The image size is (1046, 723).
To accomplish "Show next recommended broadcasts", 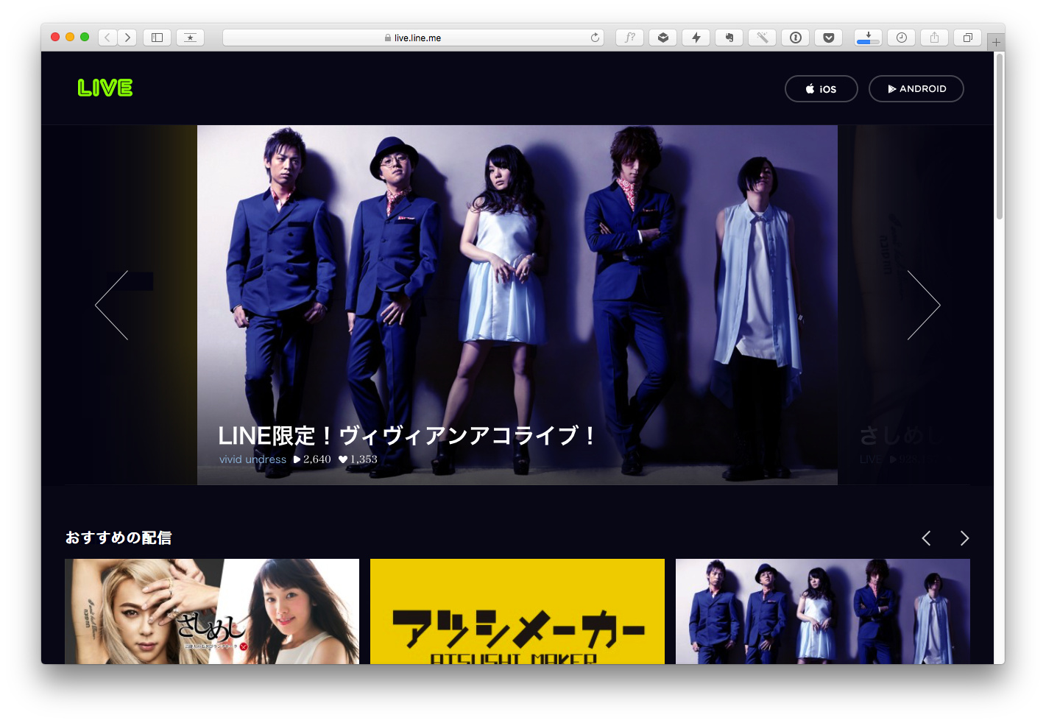I will (964, 538).
